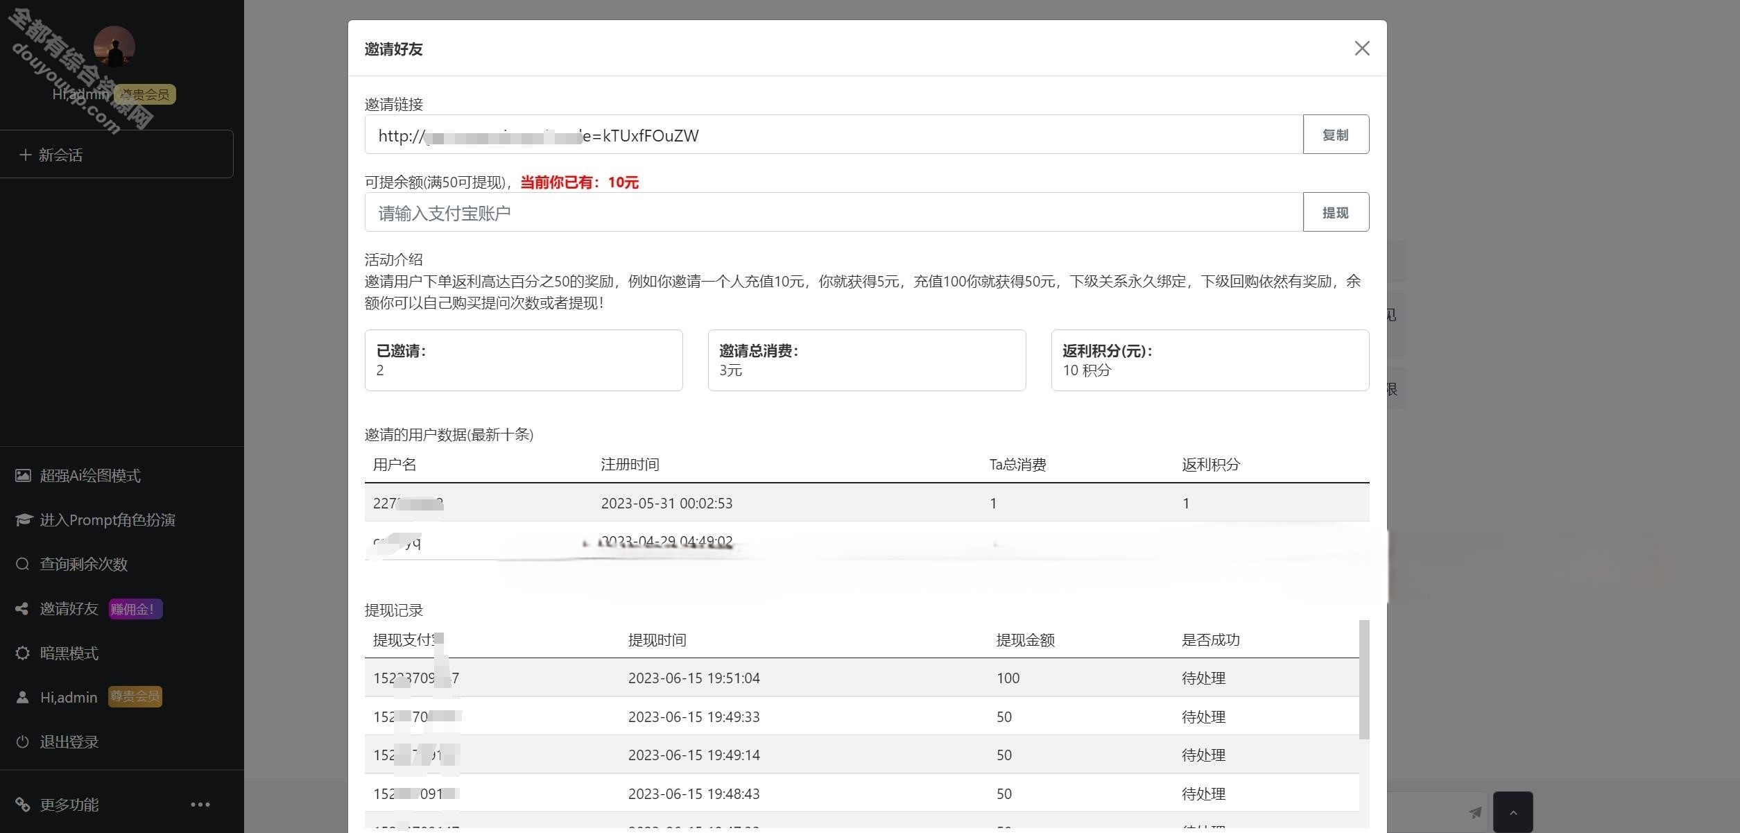Screen dimensions: 1740x833
Task: Select withdrawal time 2023-06-15 19:48:43
Action: [694, 793]
